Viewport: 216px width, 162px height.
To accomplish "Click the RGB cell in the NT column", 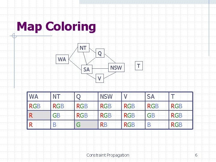I will [62, 106].
